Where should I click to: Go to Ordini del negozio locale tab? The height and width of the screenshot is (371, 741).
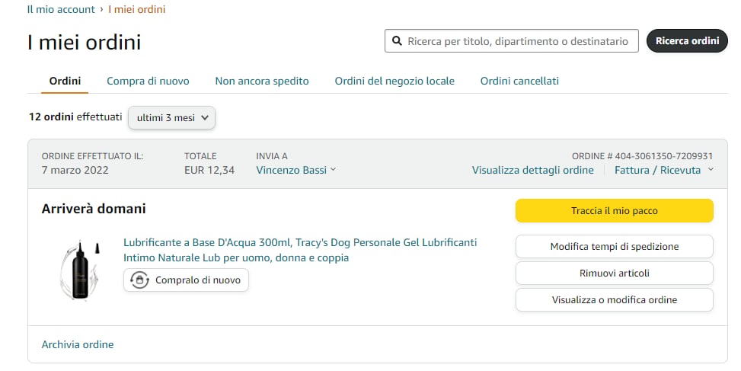[394, 81]
